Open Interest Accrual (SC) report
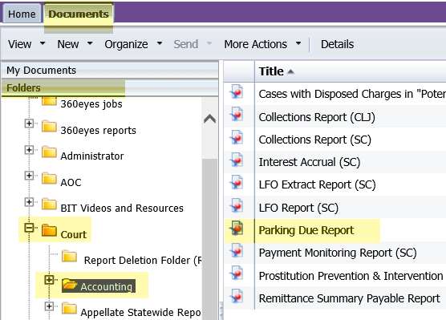 (x=310, y=162)
